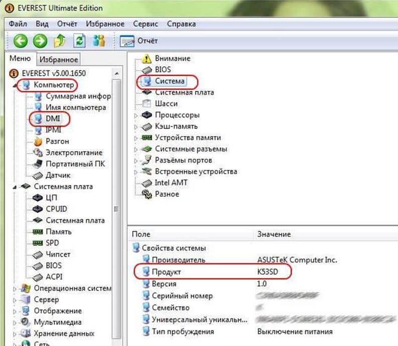Click the Refresh toolbar icon
Screen dimensions: 398x346
click(x=79, y=41)
